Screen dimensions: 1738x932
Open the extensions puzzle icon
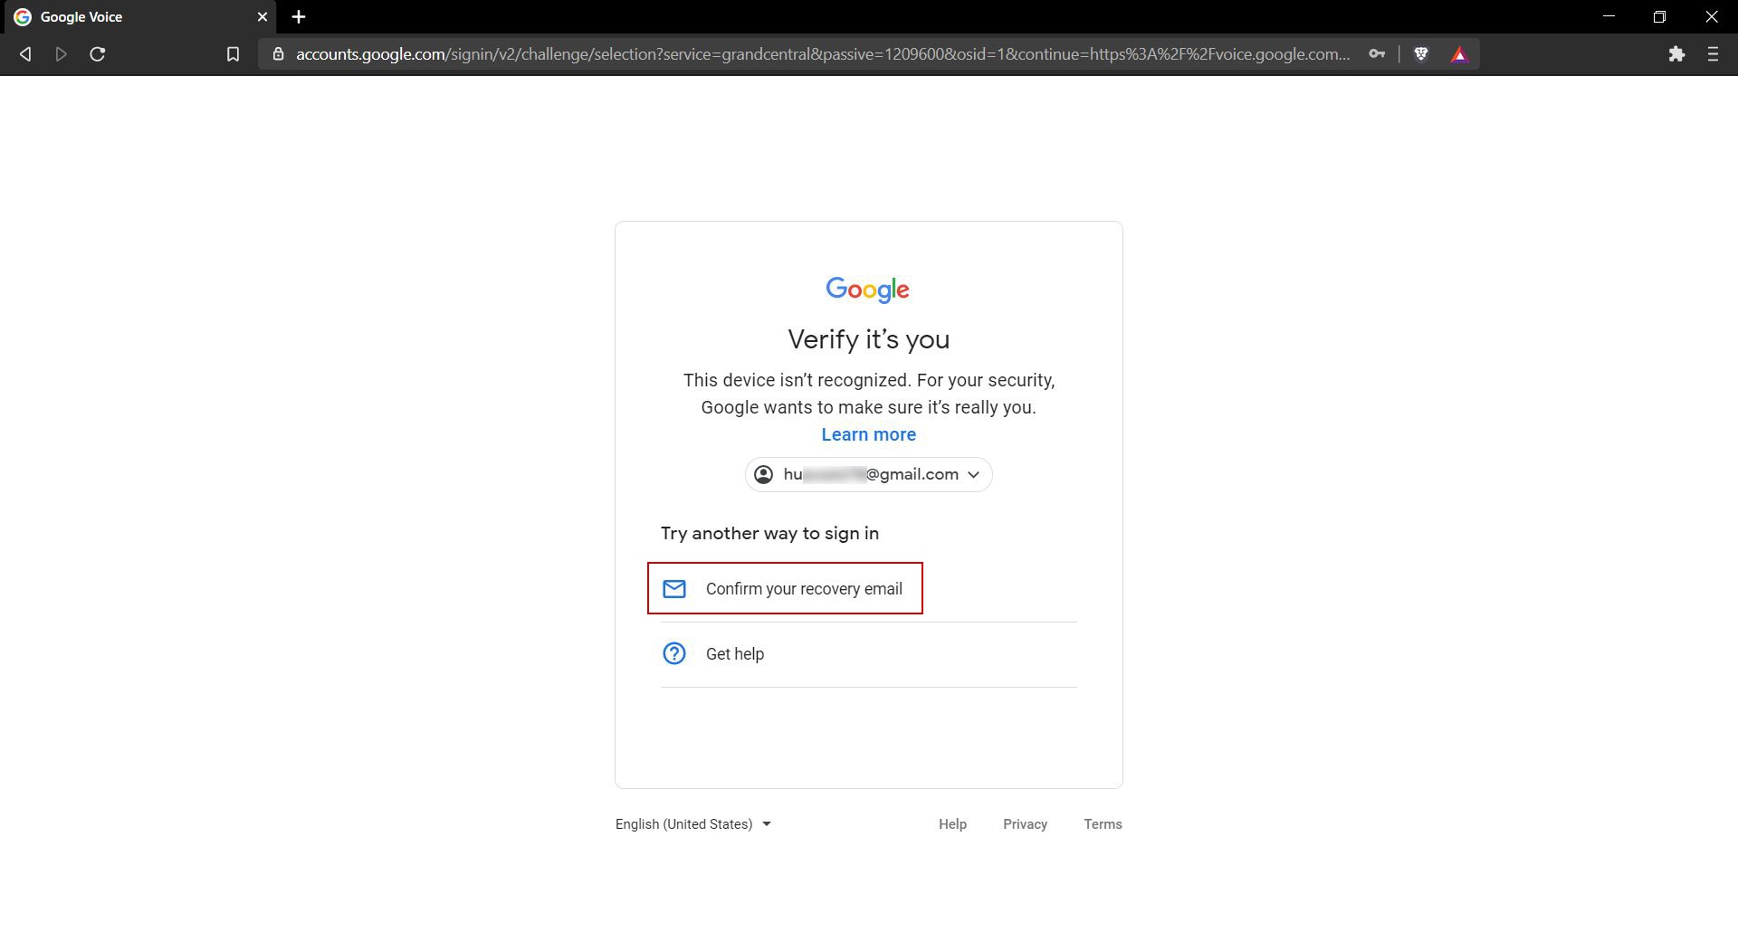[1676, 54]
